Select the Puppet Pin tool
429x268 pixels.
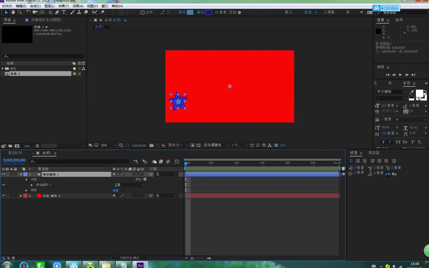pos(103,12)
